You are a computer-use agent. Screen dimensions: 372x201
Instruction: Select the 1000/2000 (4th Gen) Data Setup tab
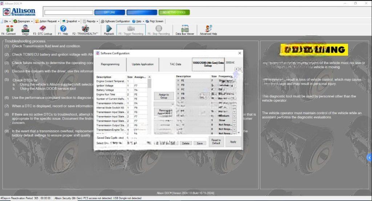[x=208, y=64]
